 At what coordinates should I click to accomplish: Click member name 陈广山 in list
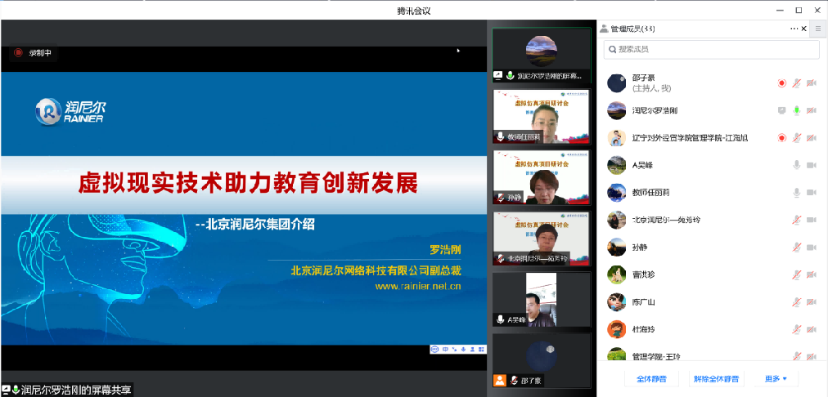click(643, 302)
